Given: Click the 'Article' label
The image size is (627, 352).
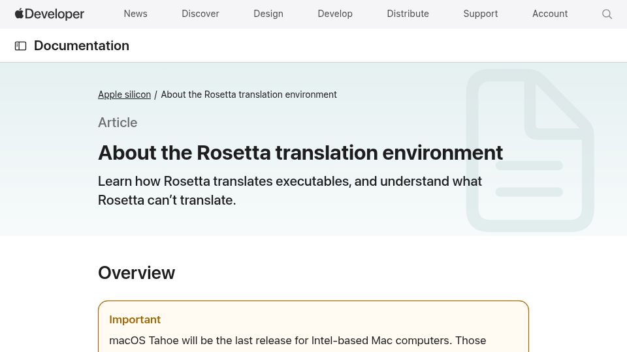Looking at the screenshot, I should tap(118, 123).
